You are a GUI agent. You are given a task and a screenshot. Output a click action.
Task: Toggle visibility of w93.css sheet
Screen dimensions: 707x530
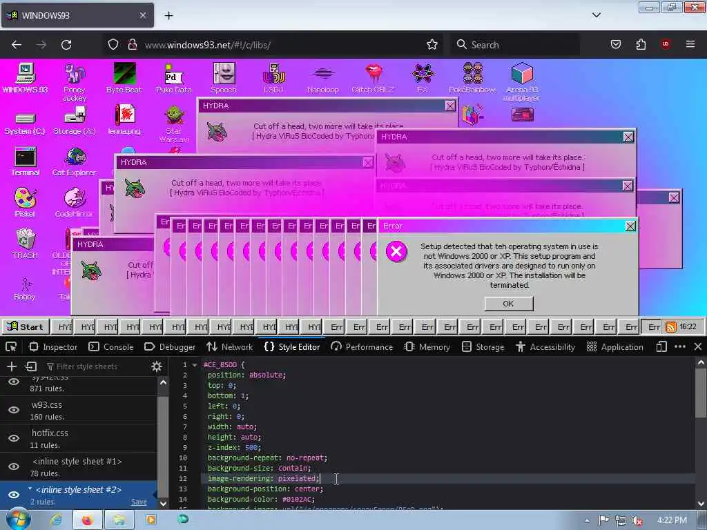(14, 410)
